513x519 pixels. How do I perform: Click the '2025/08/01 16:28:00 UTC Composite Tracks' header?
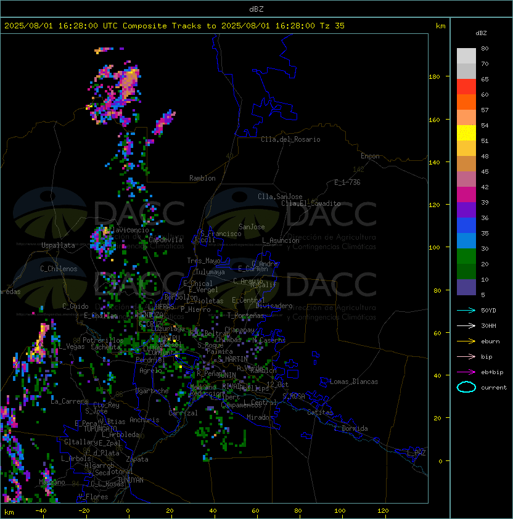(103, 26)
